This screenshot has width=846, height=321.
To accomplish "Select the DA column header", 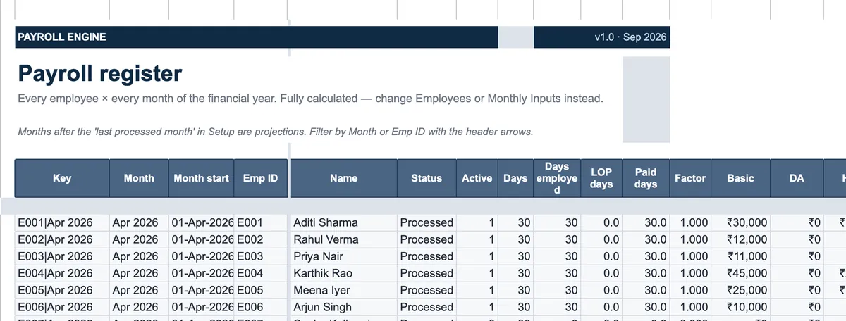I will pyautogui.click(x=797, y=178).
